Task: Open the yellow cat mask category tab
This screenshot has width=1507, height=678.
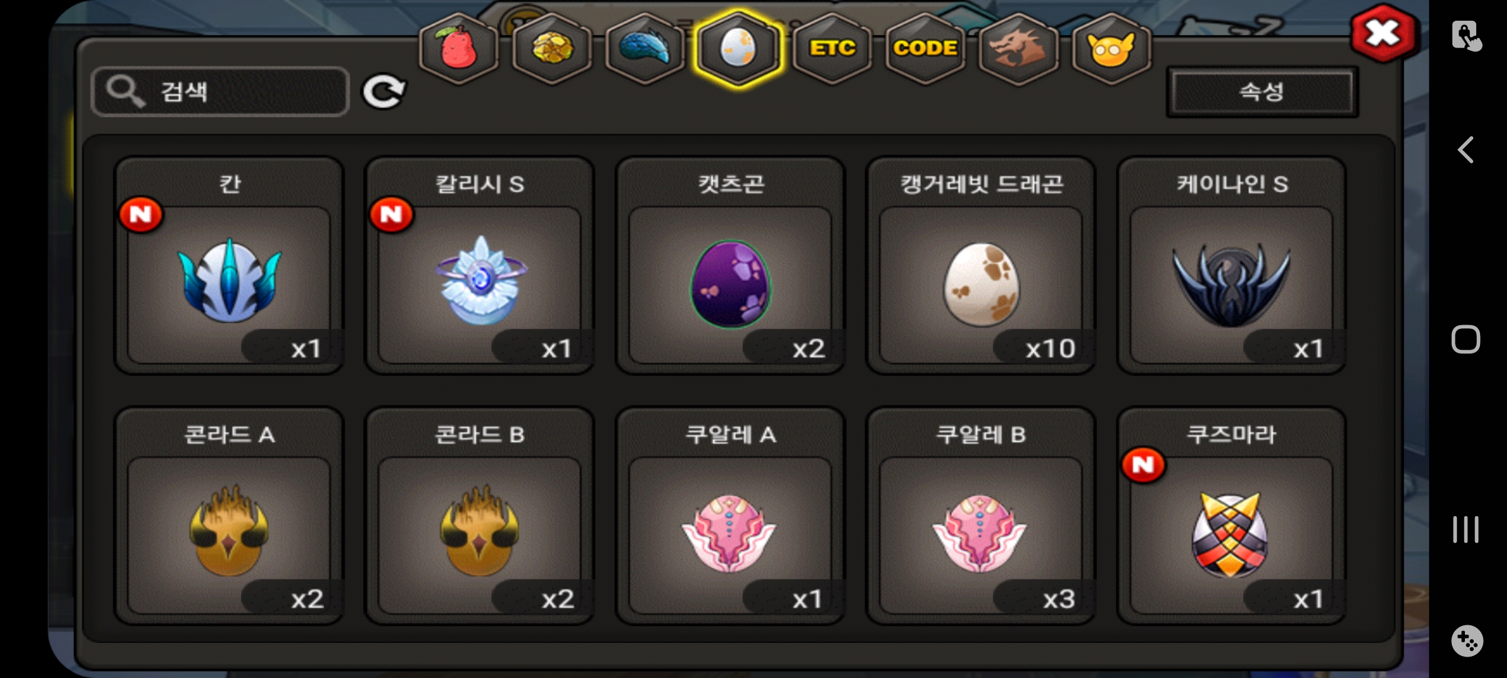Action: tap(1111, 48)
